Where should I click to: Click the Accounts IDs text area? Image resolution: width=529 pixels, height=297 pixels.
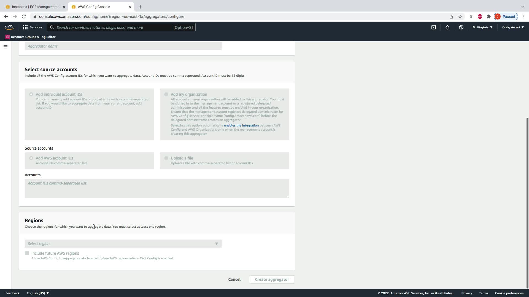[157, 189]
